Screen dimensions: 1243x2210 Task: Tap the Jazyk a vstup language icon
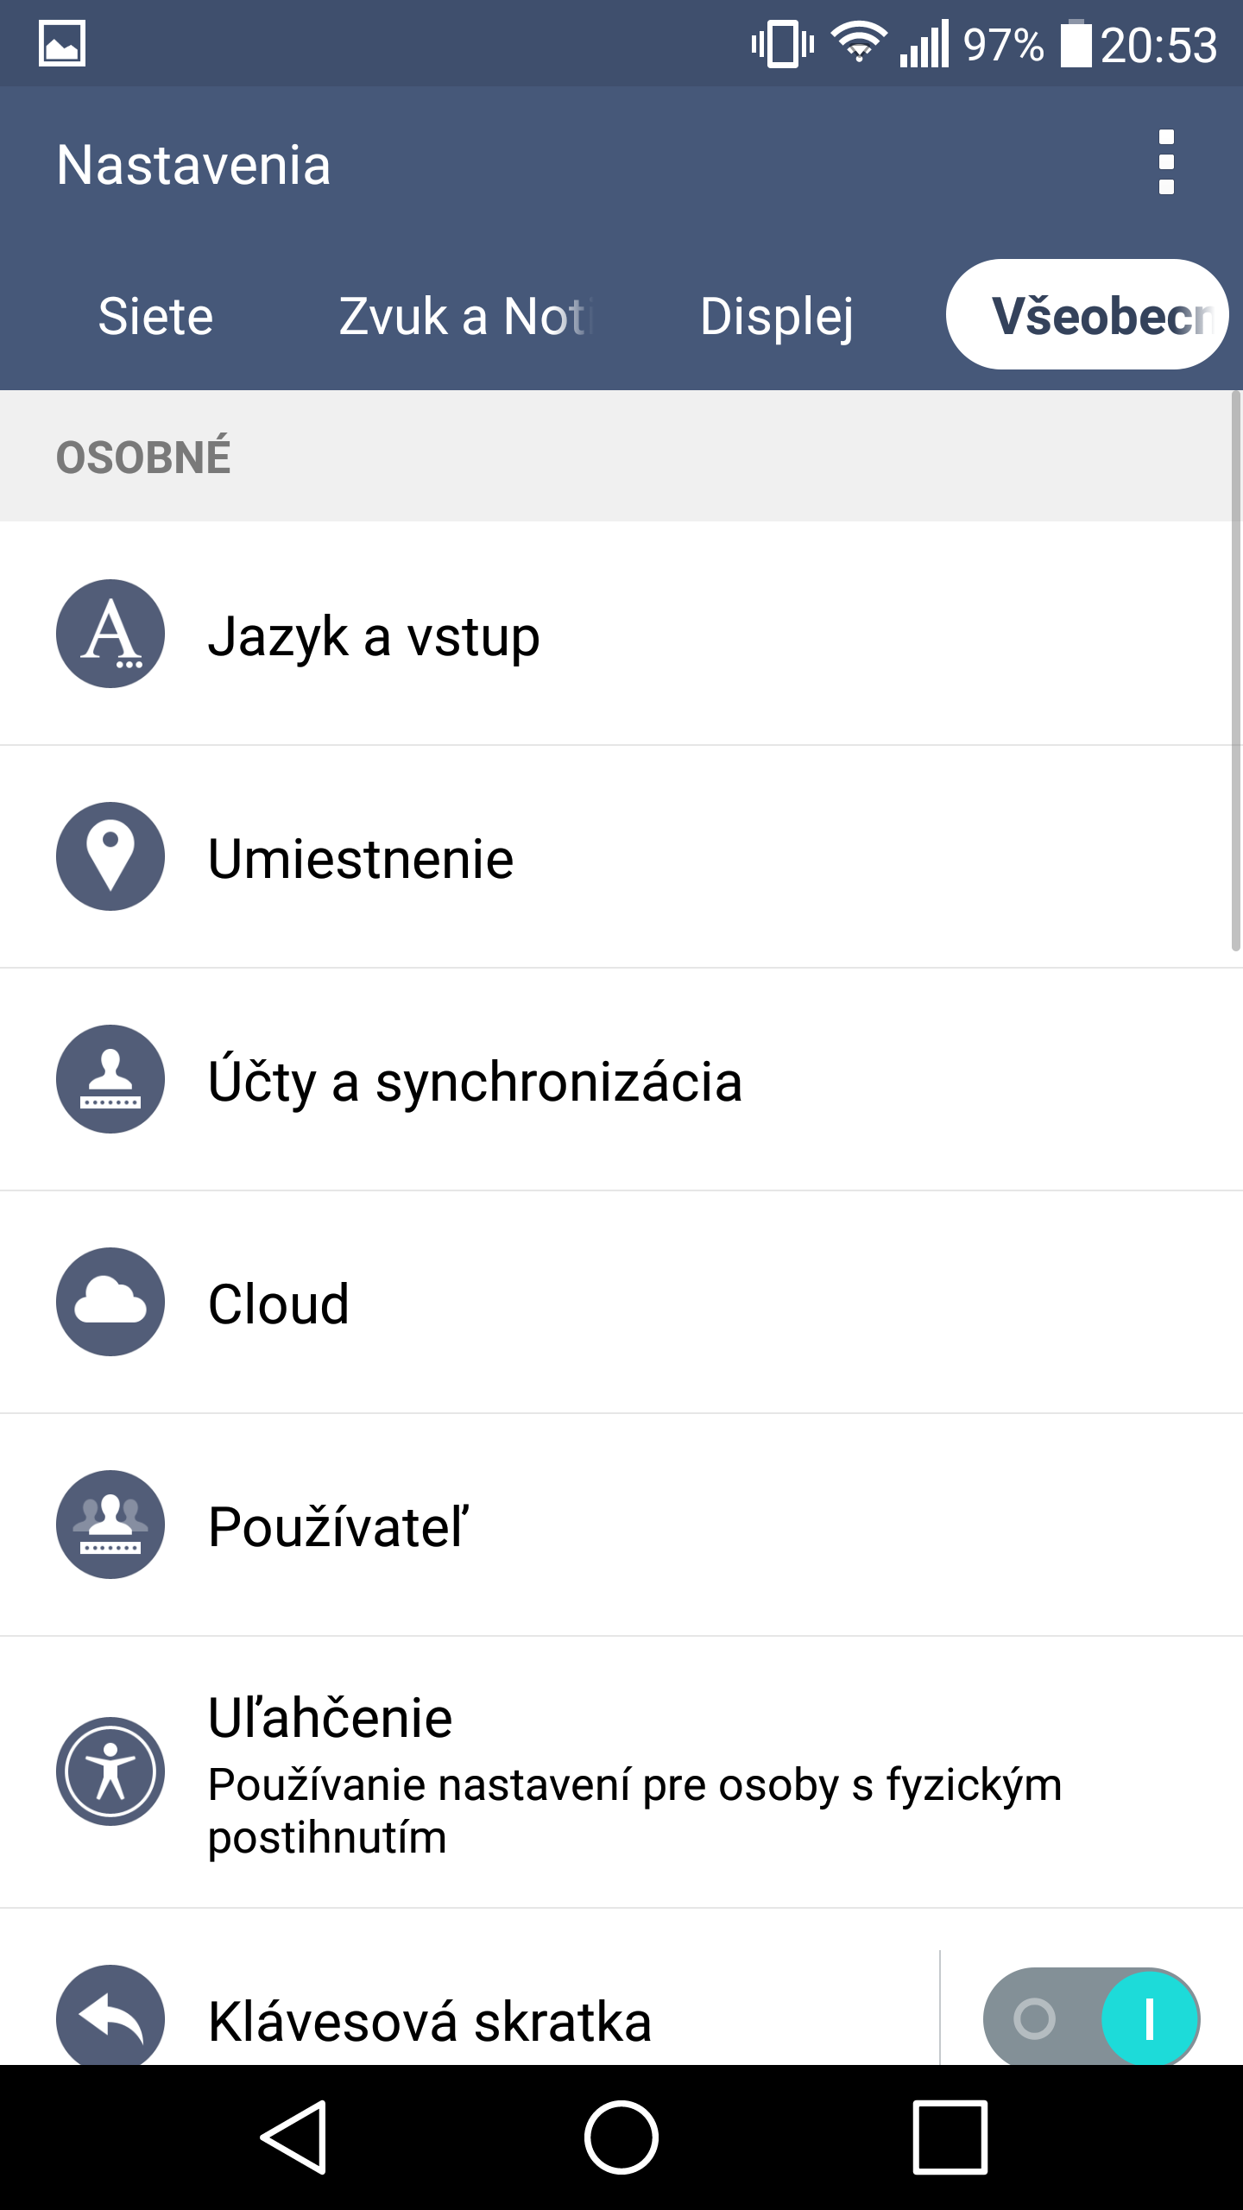110,634
